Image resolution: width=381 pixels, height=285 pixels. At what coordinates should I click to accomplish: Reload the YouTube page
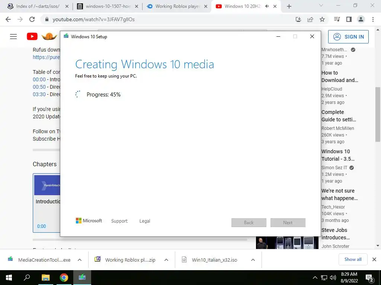(32, 19)
